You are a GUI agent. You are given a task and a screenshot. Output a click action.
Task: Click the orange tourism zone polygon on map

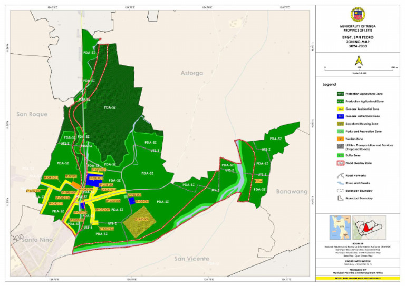click(76, 185)
